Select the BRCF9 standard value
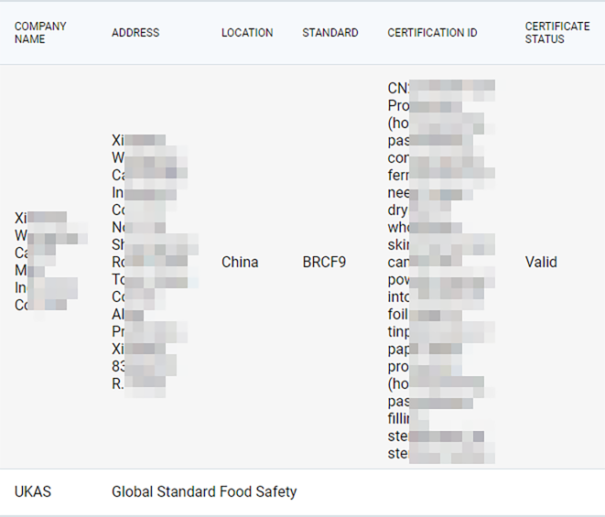Image resolution: width=605 pixels, height=517 pixels. pos(324,262)
